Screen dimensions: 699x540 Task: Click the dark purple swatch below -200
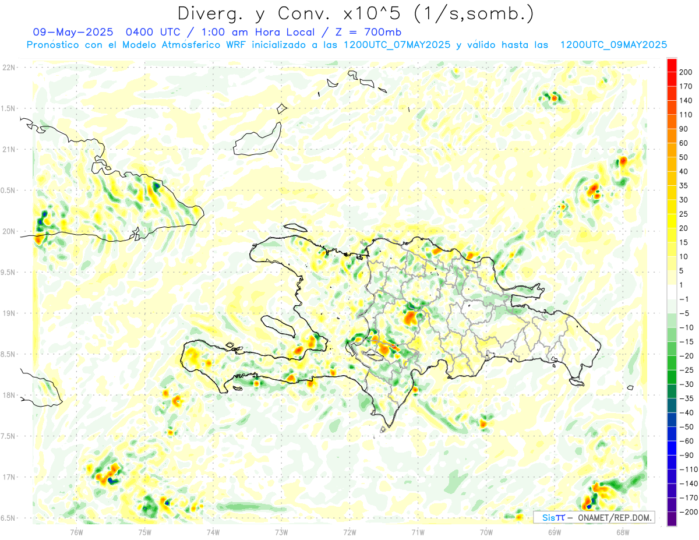[672, 519]
